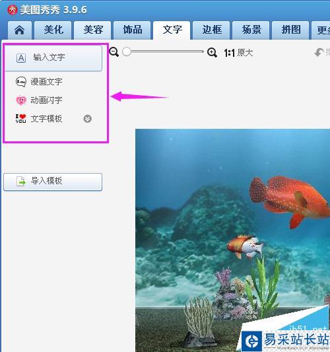The height and width of the screenshot is (352, 330).
Task: Open the 边框 tab
Action: pos(211,30)
